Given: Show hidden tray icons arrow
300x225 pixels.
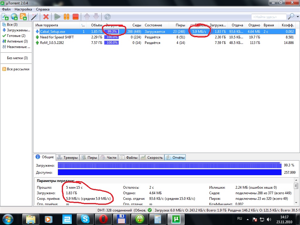Looking at the screenshot, I should click(248, 219).
